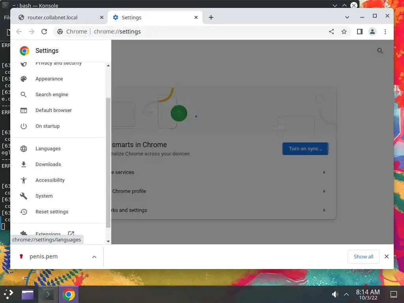Click the address bar URL chrome://settings

pyautogui.click(x=117, y=32)
